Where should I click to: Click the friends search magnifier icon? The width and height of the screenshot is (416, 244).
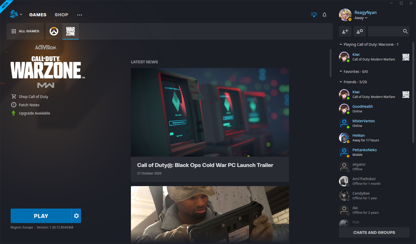click(405, 31)
